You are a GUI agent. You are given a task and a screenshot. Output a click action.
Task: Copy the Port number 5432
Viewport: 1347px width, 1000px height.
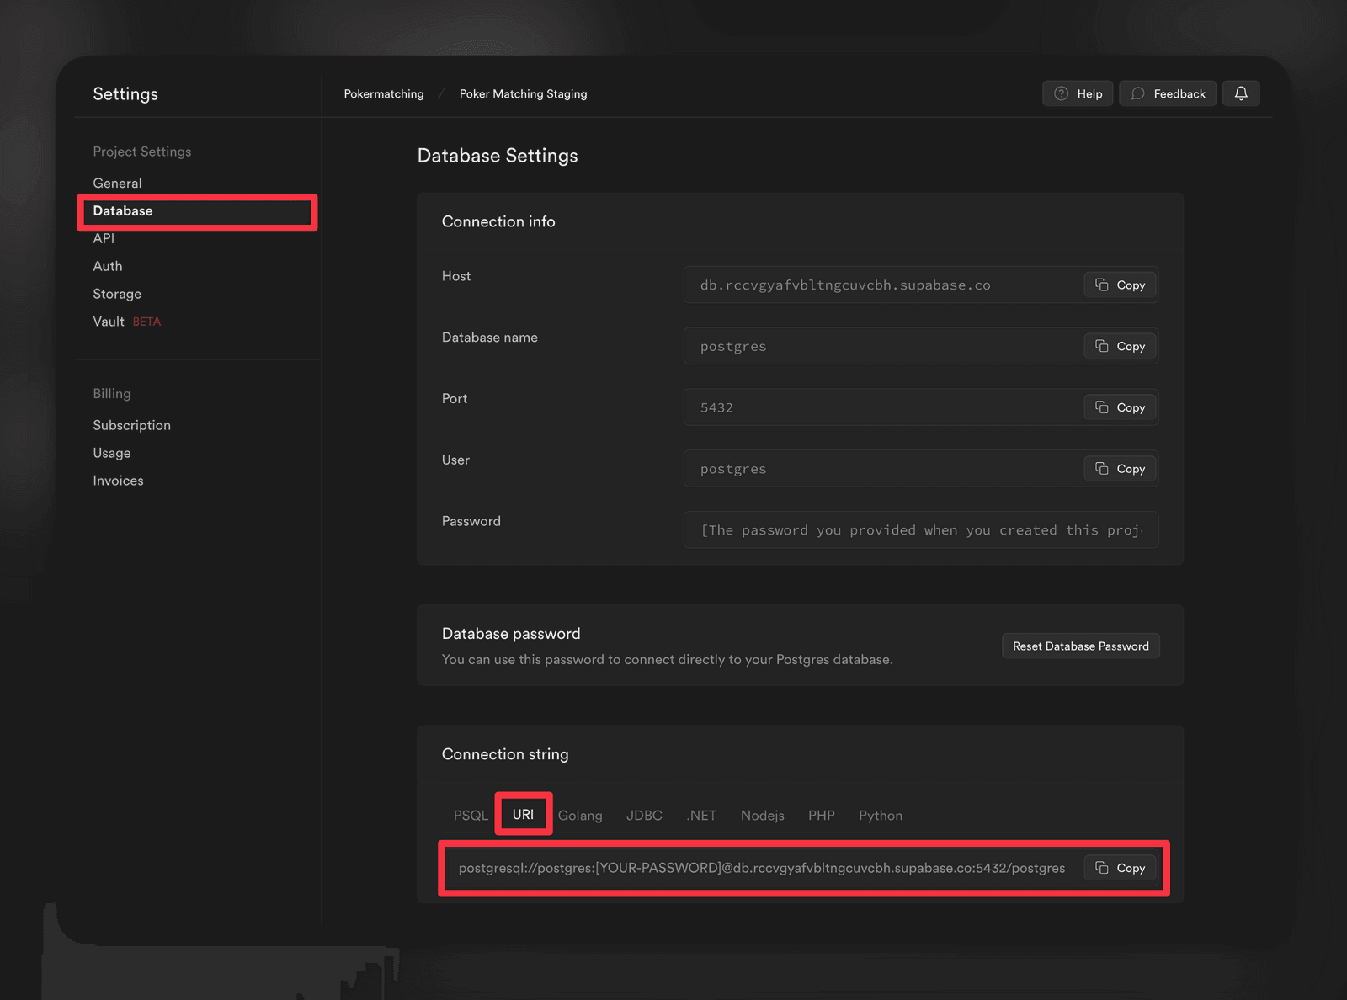(1120, 407)
